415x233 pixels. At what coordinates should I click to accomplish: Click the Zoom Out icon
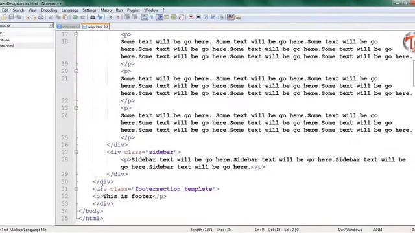point(118,17)
